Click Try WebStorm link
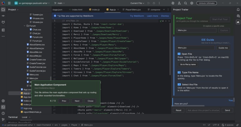 pos(137,16)
